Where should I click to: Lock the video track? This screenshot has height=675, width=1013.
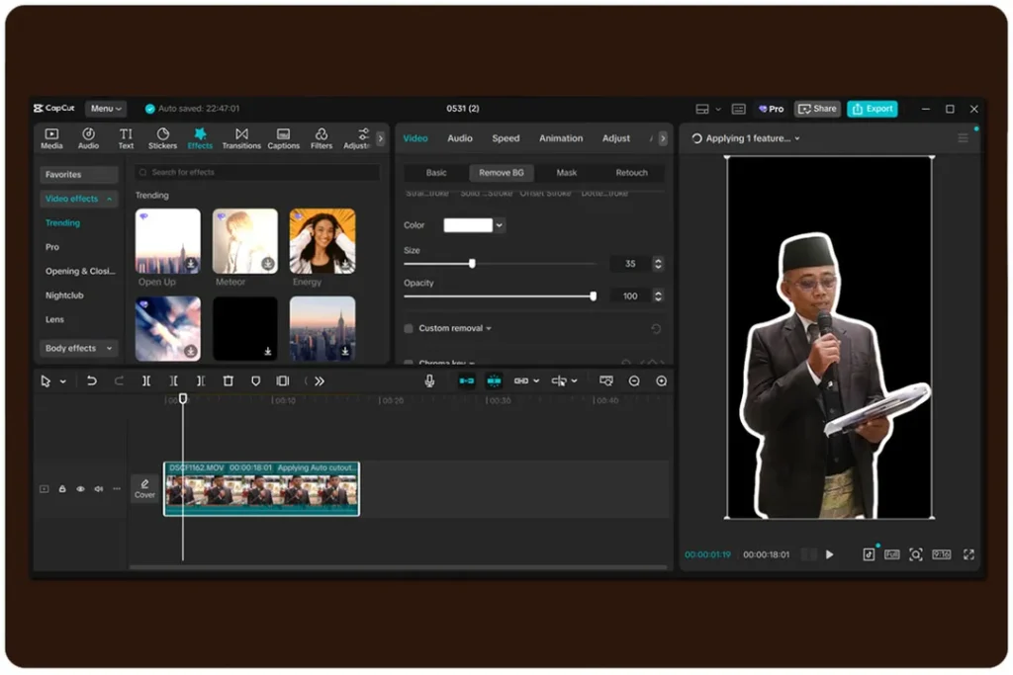click(x=62, y=489)
